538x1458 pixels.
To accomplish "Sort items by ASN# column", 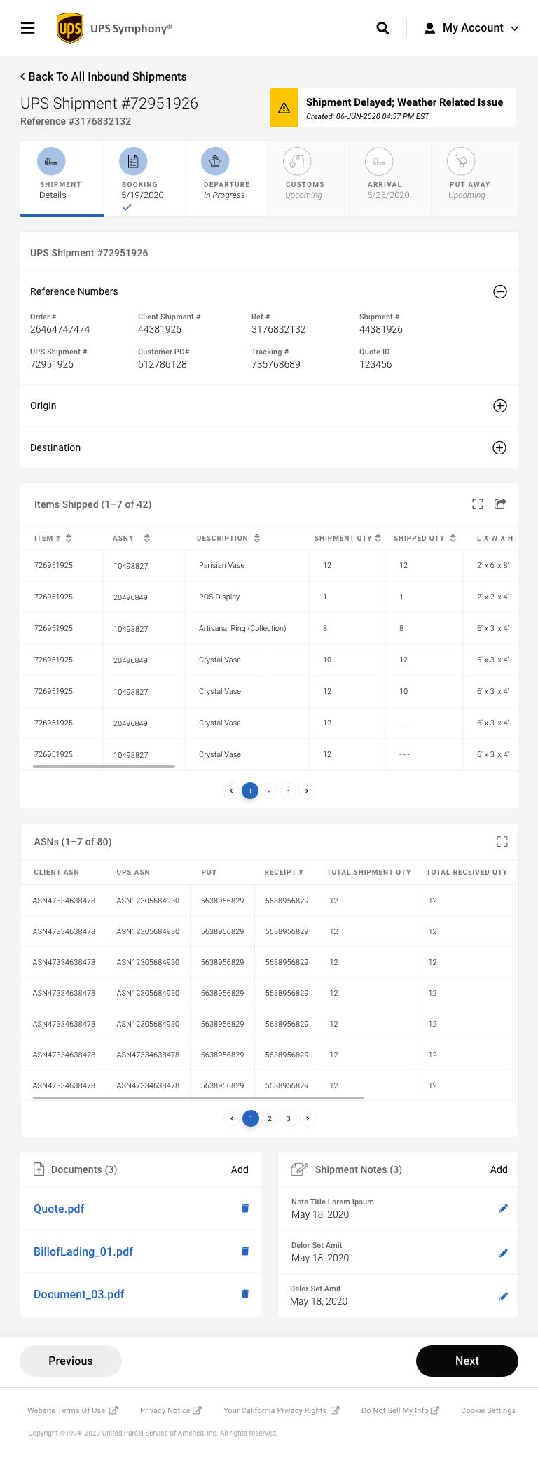I will (x=147, y=539).
